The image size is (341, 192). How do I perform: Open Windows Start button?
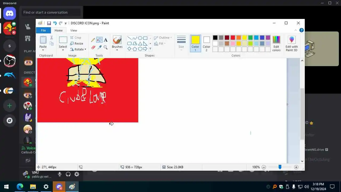[6, 187]
